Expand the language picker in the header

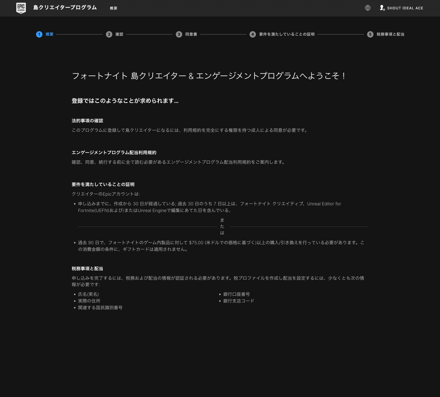(367, 8)
